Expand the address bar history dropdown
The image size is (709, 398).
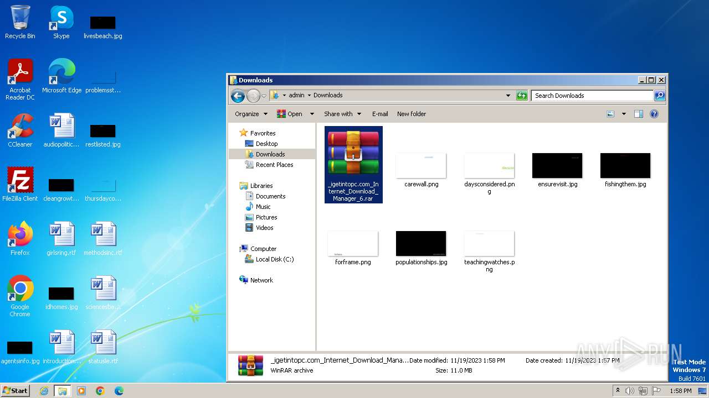(508, 96)
